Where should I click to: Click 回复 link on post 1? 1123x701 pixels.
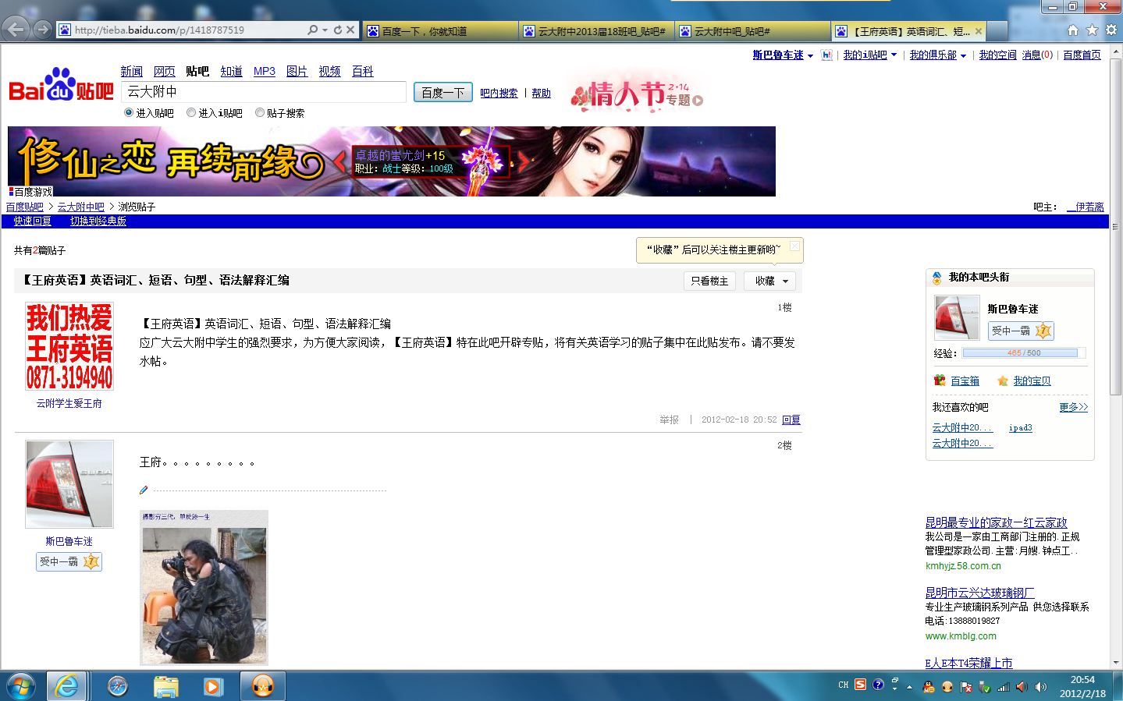tap(791, 420)
